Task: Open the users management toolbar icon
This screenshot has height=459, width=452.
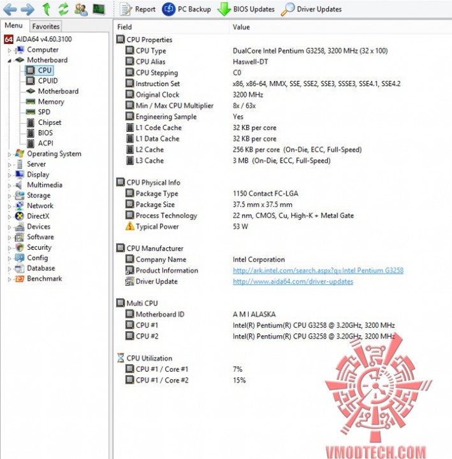Action: pyautogui.click(x=81, y=10)
